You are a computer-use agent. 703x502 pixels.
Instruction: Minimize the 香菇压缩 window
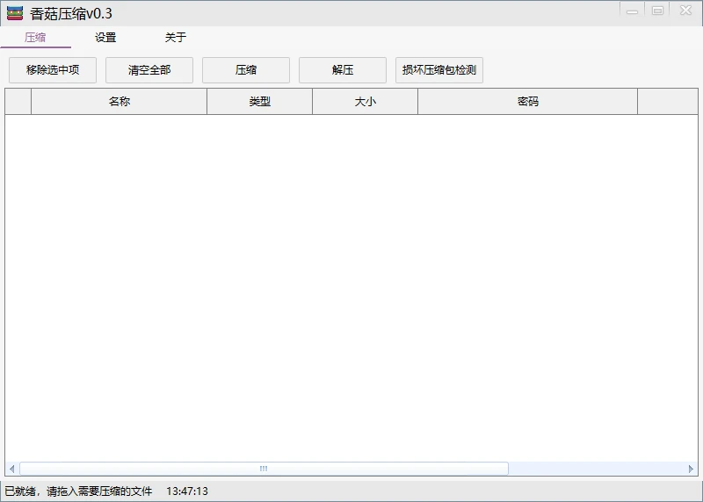pyautogui.click(x=632, y=11)
